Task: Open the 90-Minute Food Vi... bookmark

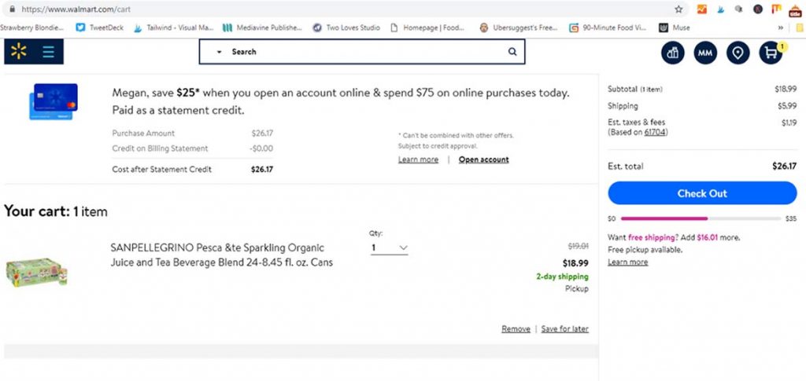Action: tap(608, 27)
